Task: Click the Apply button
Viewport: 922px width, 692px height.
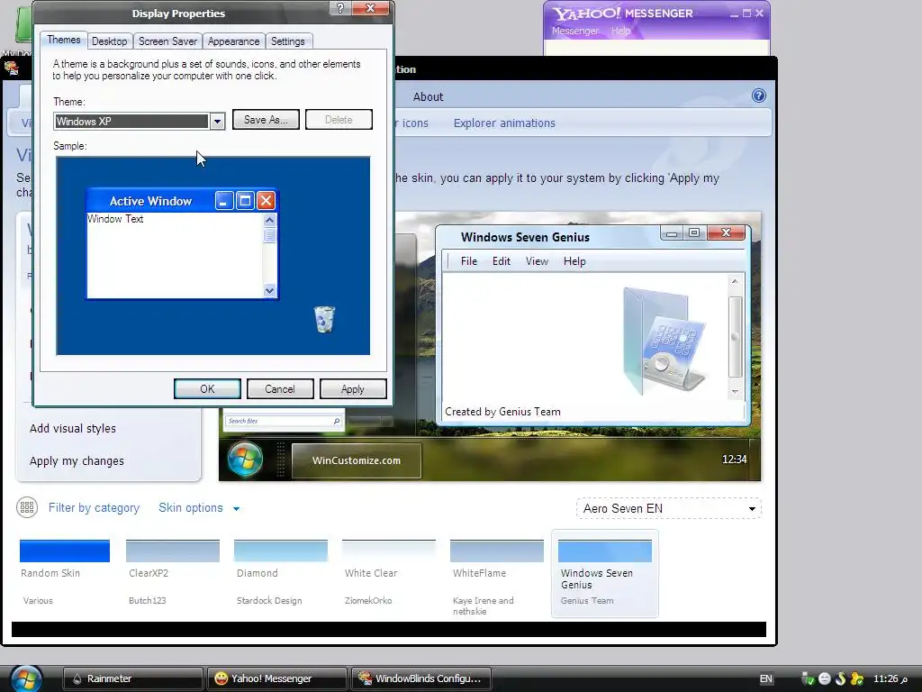Action: tap(353, 389)
